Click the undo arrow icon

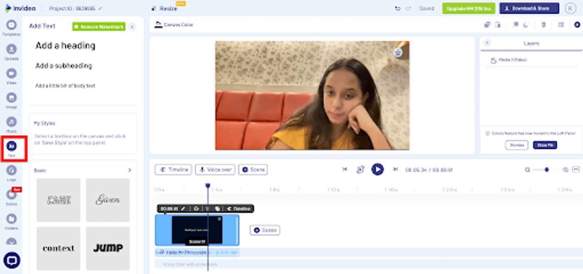coord(398,8)
